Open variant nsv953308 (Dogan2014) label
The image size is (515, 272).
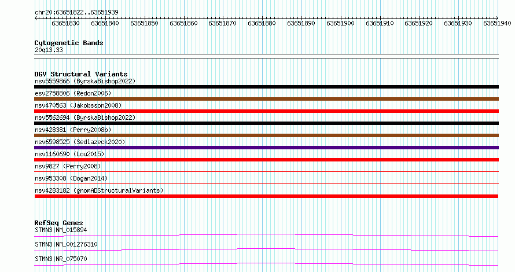click(71, 178)
